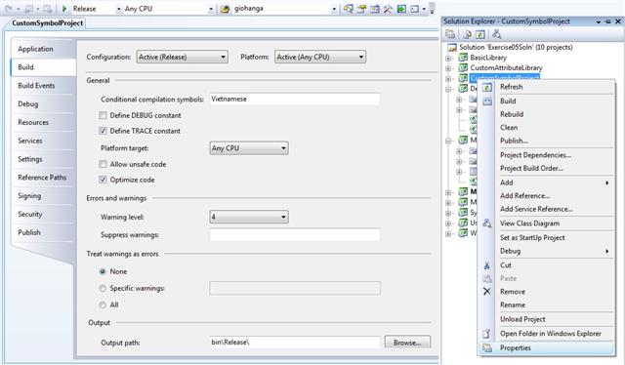Screen dimensions: 625x365
Task: Open Solution Explorer from the main toolbar
Action: coord(349,9)
